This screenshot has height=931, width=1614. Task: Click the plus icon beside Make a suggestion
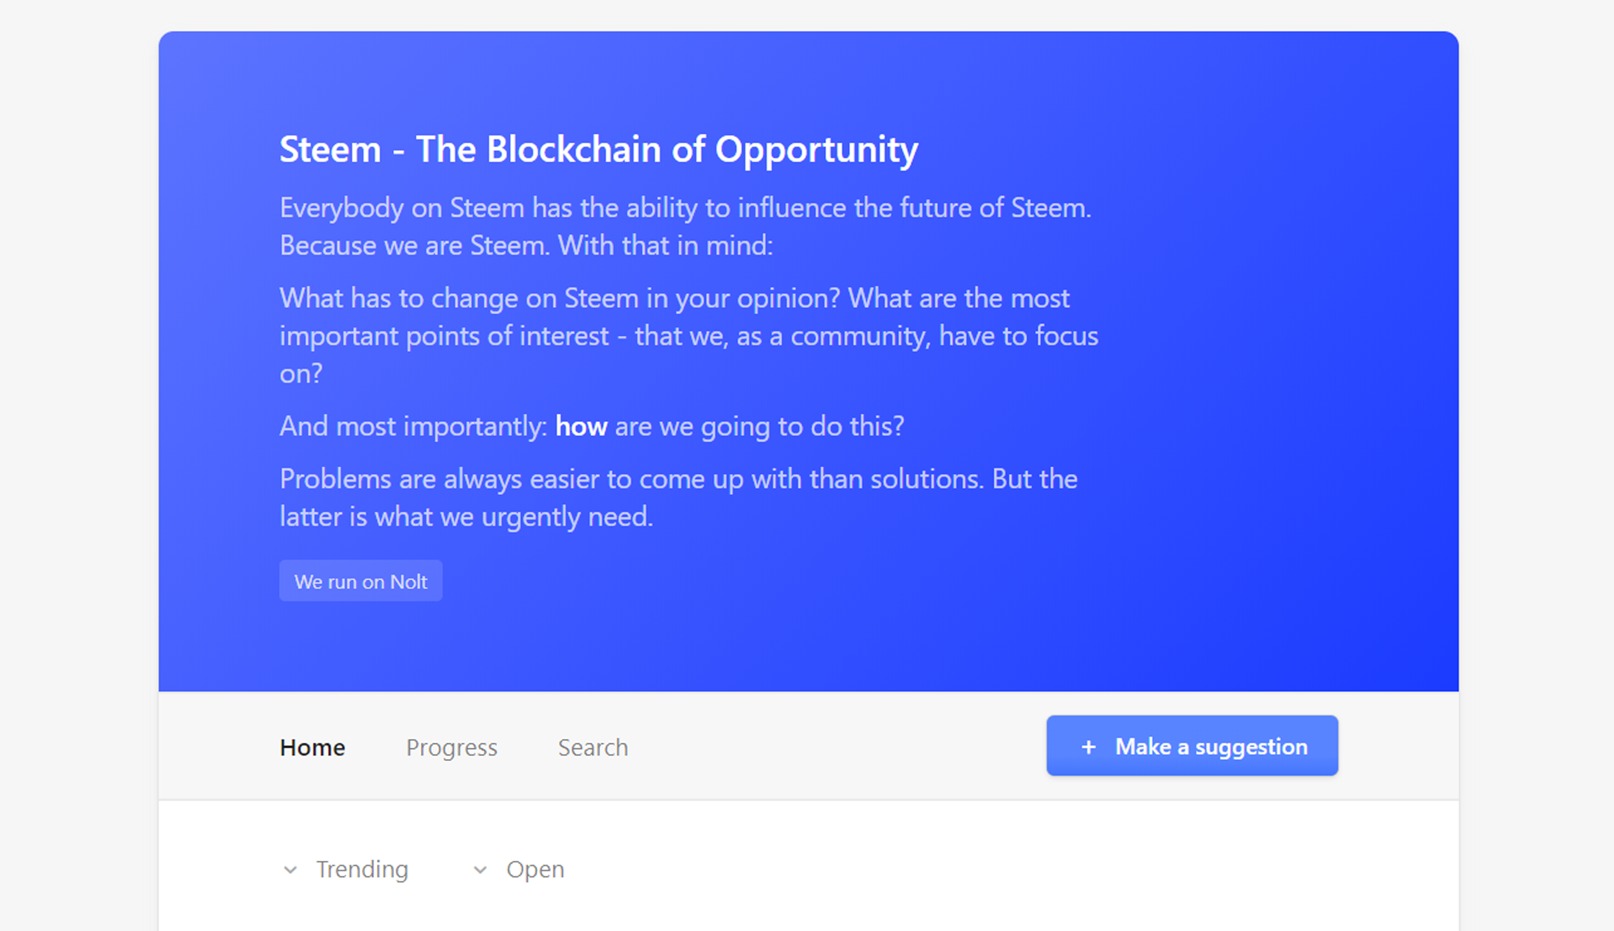(x=1088, y=746)
